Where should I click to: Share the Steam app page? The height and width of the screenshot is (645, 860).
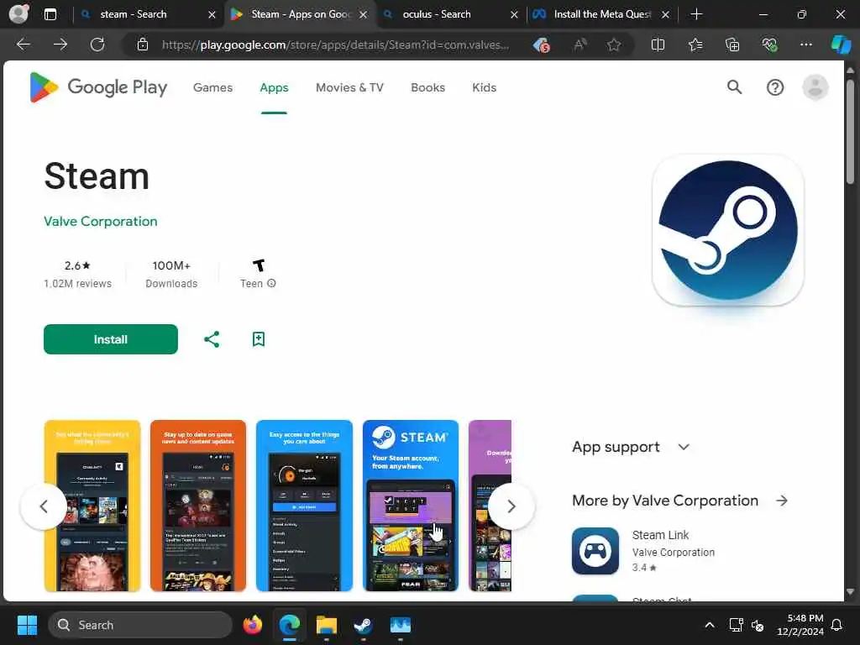(212, 339)
